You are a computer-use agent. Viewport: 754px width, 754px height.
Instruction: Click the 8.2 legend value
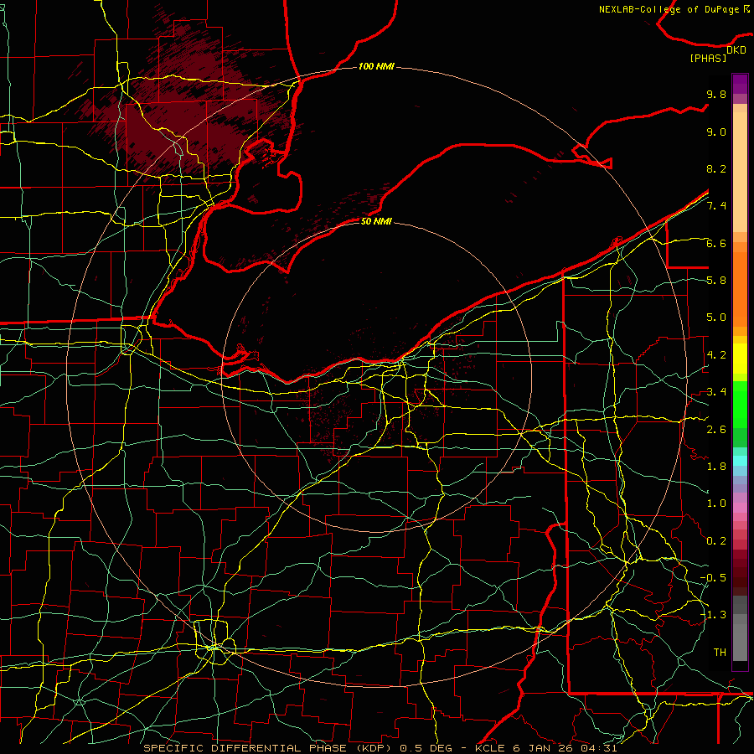tap(716, 168)
